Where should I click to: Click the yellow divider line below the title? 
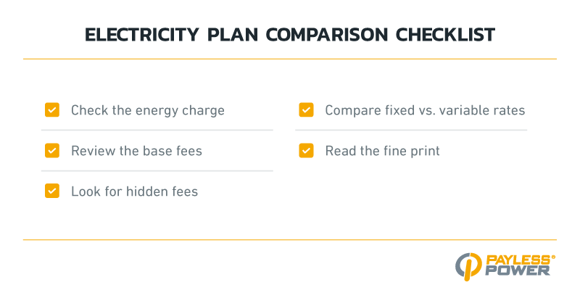290,59
